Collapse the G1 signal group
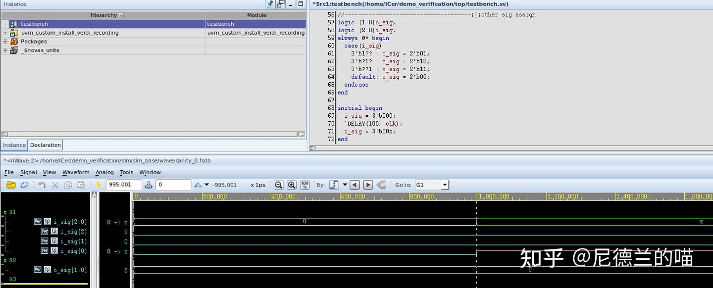Viewport: 713px width, 288px height. tap(5, 212)
